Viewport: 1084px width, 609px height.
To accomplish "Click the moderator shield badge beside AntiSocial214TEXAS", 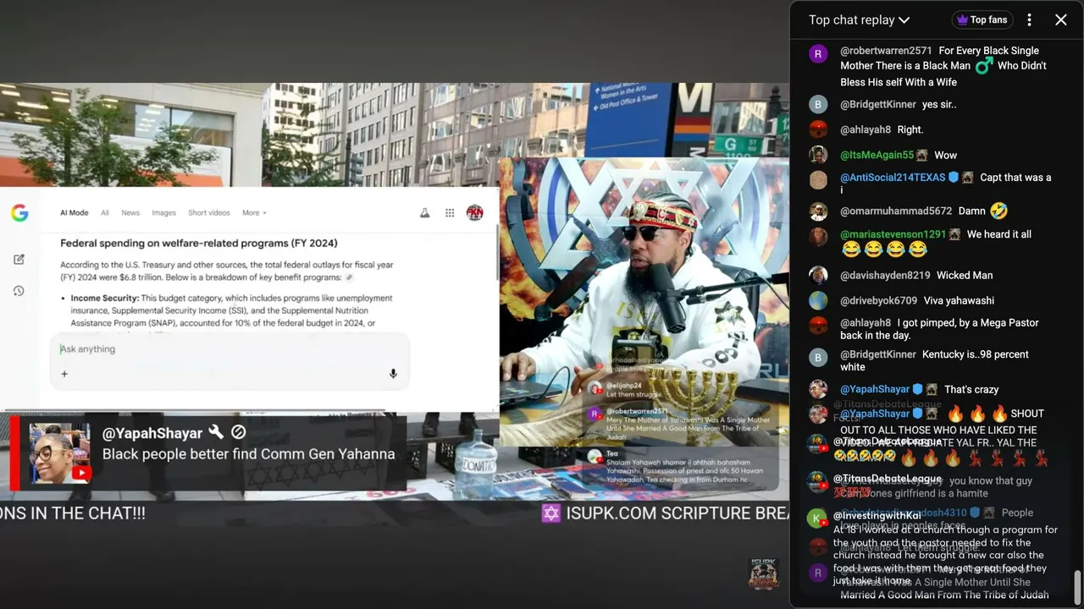I will [953, 178].
